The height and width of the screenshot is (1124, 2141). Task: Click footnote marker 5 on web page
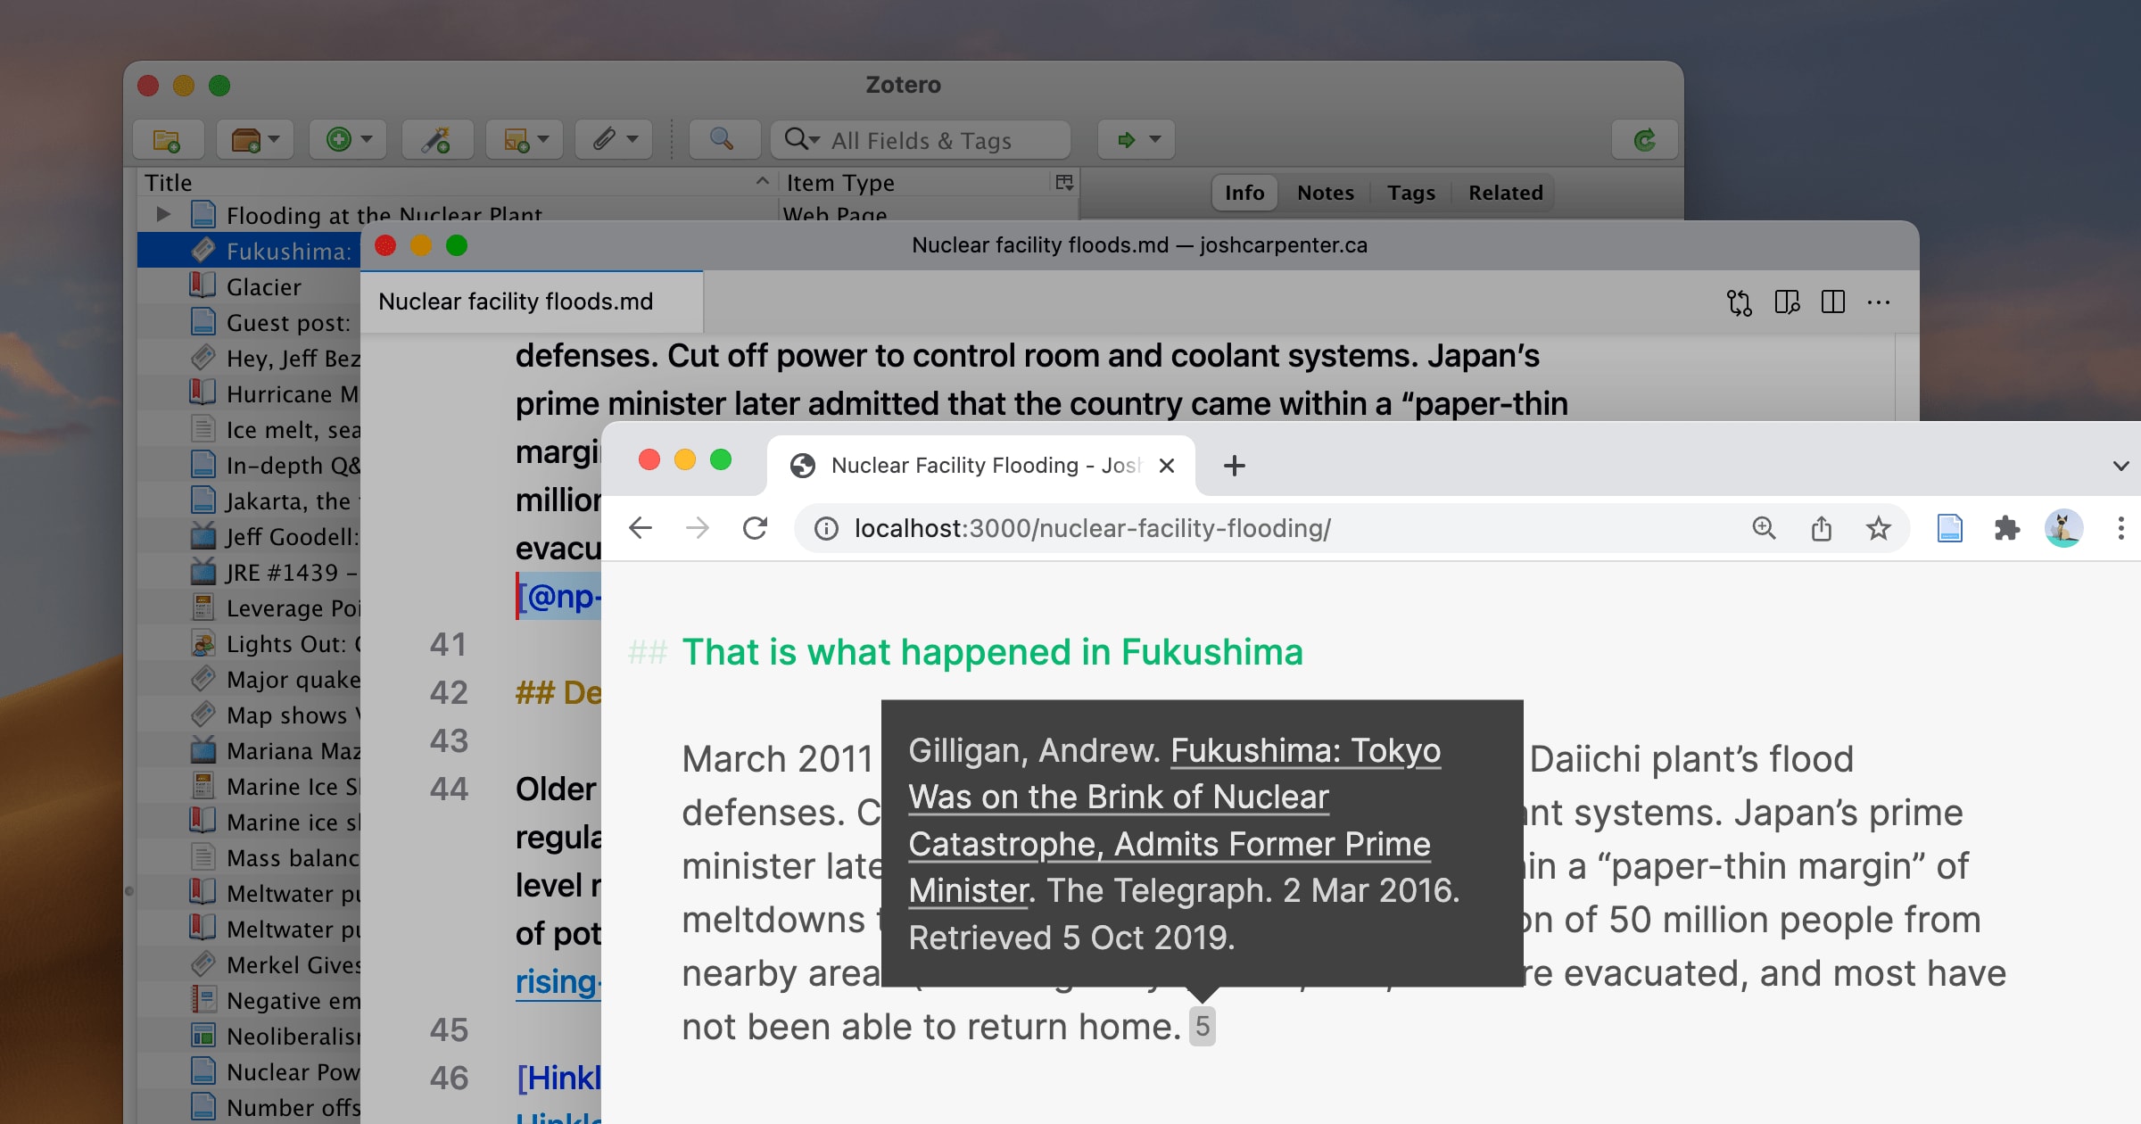(x=1202, y=1026)
